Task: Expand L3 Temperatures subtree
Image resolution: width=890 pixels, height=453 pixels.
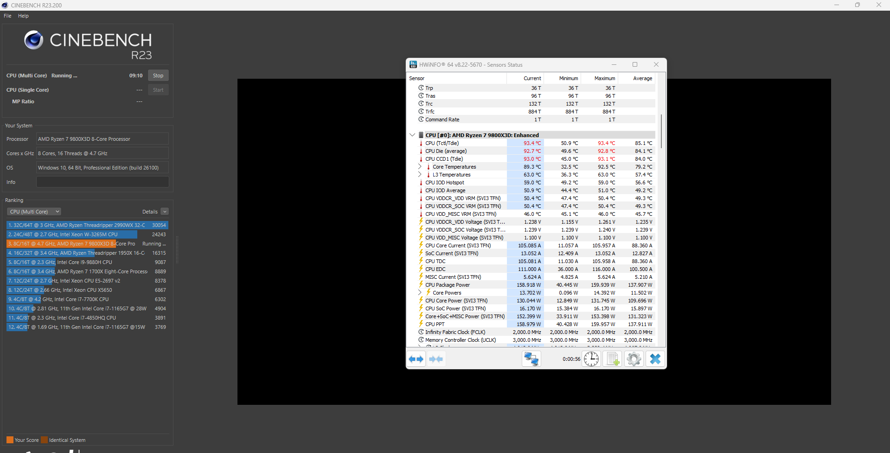Action: pyautogui.click(x=420, y=175)
